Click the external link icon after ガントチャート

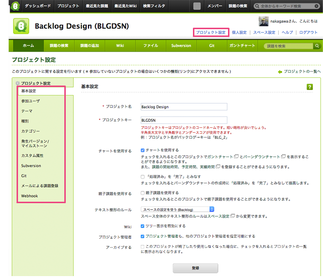[236, 157]
